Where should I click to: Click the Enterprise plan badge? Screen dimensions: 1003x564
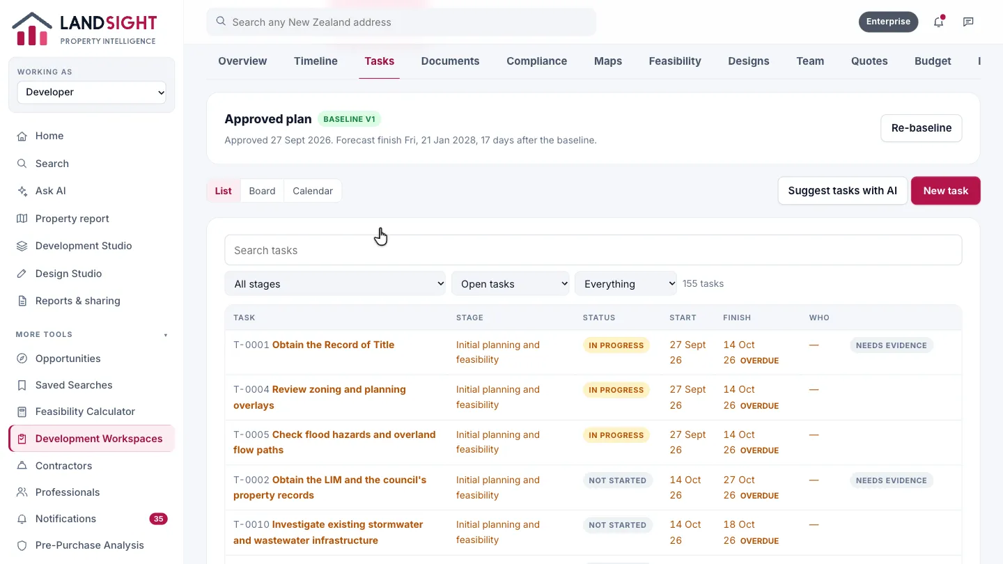[888, 22]
